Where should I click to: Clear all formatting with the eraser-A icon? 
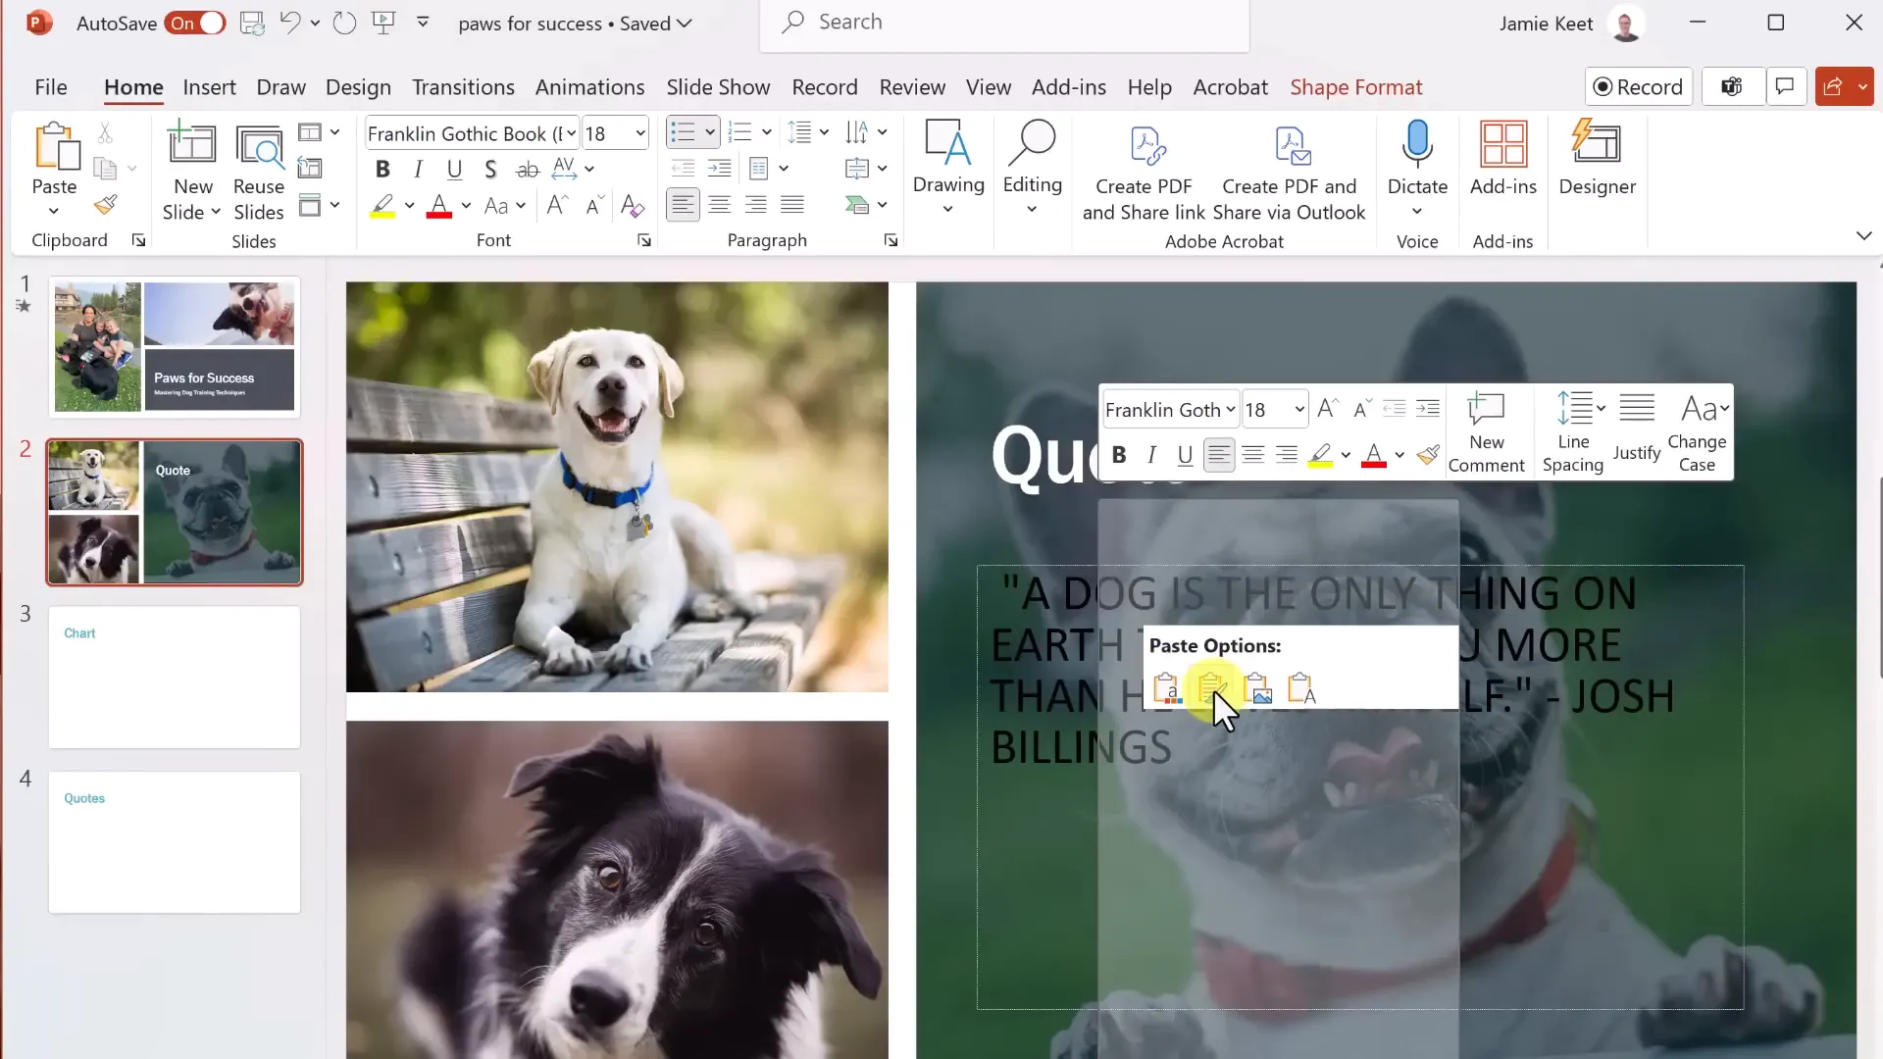633,206
